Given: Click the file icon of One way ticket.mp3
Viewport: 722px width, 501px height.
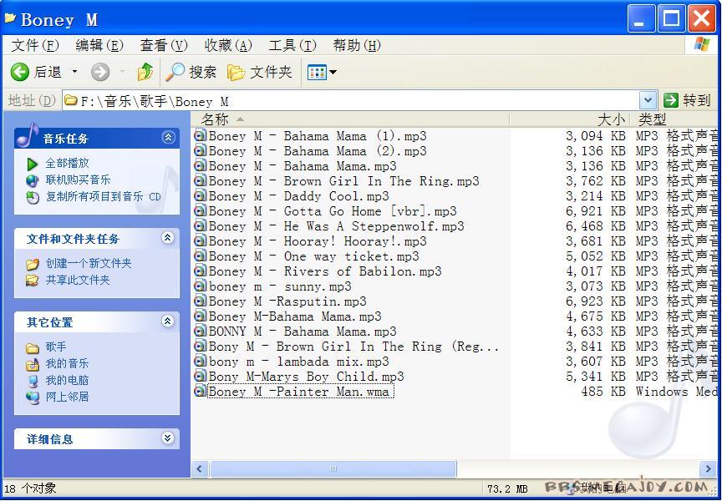Looking at the screenshot, I should click(201, 256).
